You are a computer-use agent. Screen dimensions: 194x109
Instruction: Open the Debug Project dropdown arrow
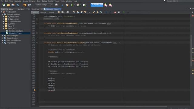tap(81, 5)
